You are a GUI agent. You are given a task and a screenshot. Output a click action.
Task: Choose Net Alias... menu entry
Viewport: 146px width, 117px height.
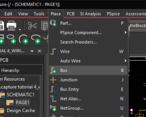[88, 99]
